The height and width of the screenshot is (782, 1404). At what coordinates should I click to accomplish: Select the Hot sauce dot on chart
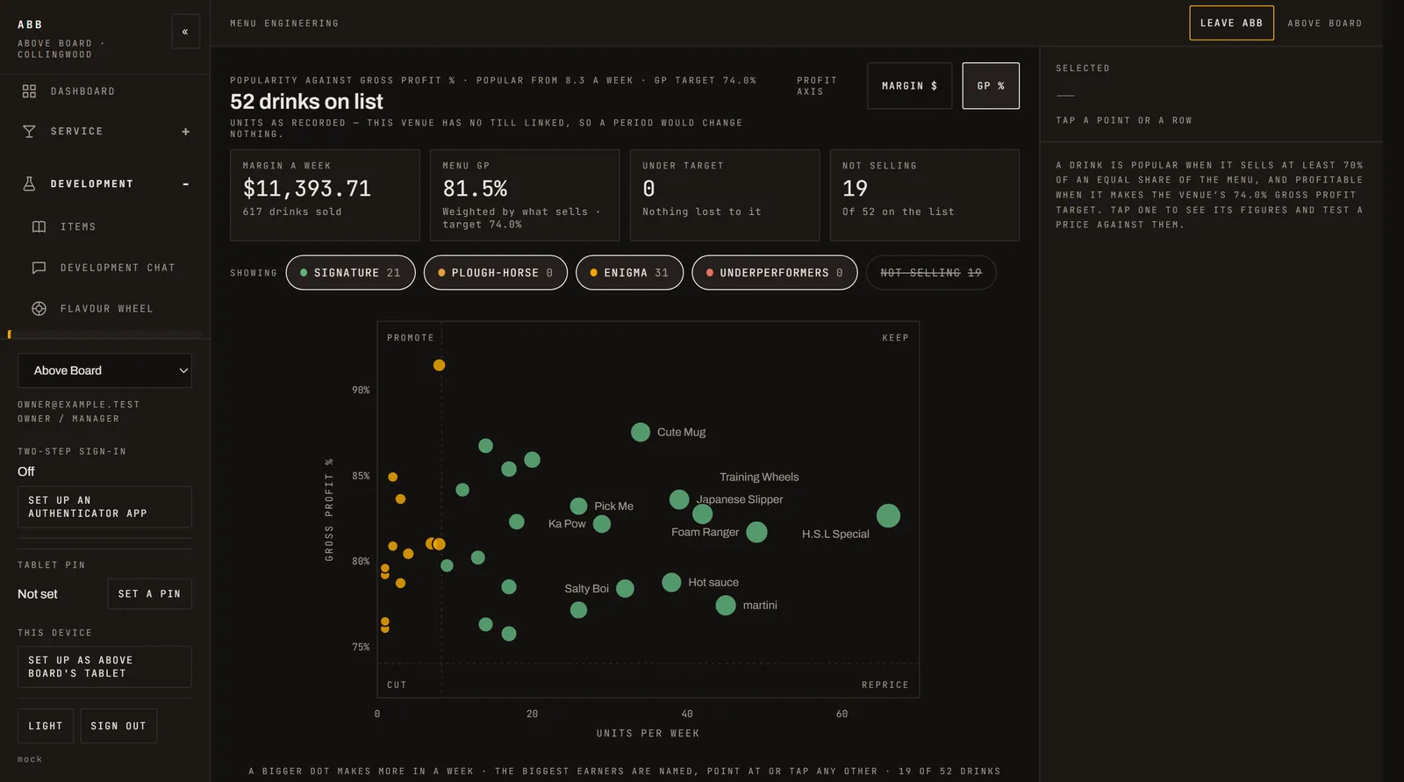(671, 582)
